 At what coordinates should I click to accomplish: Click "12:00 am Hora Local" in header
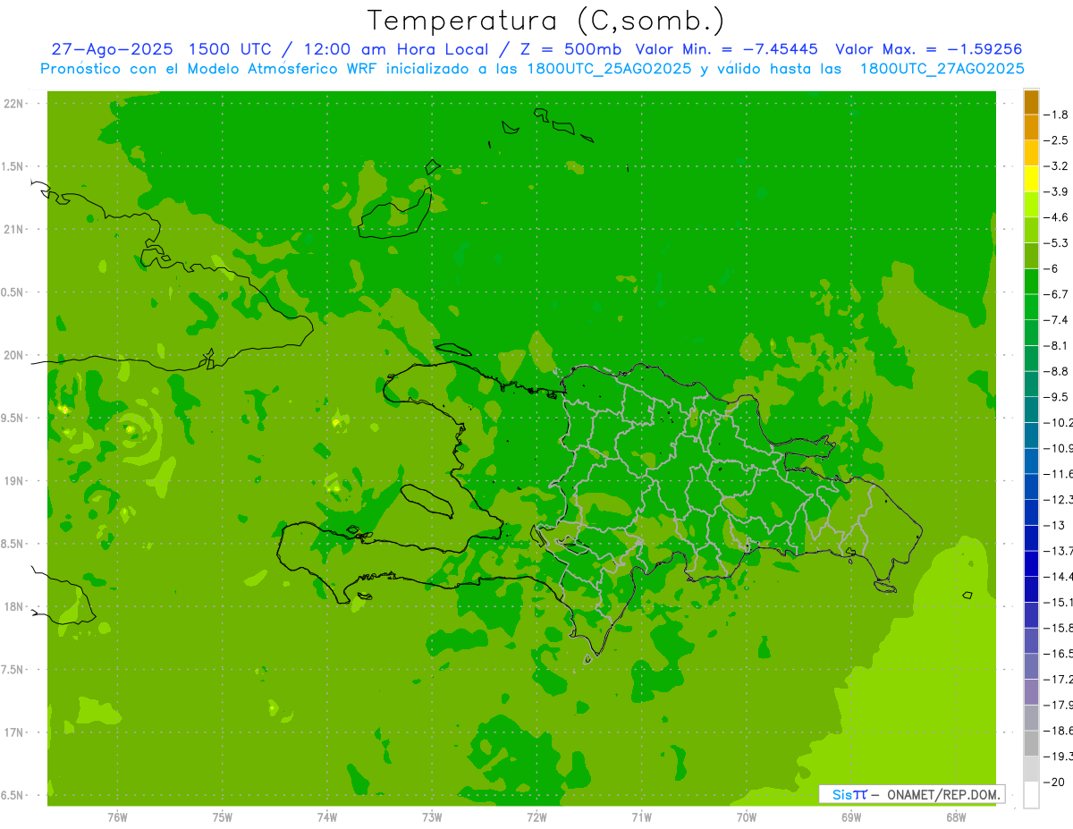tap(394, 49)
